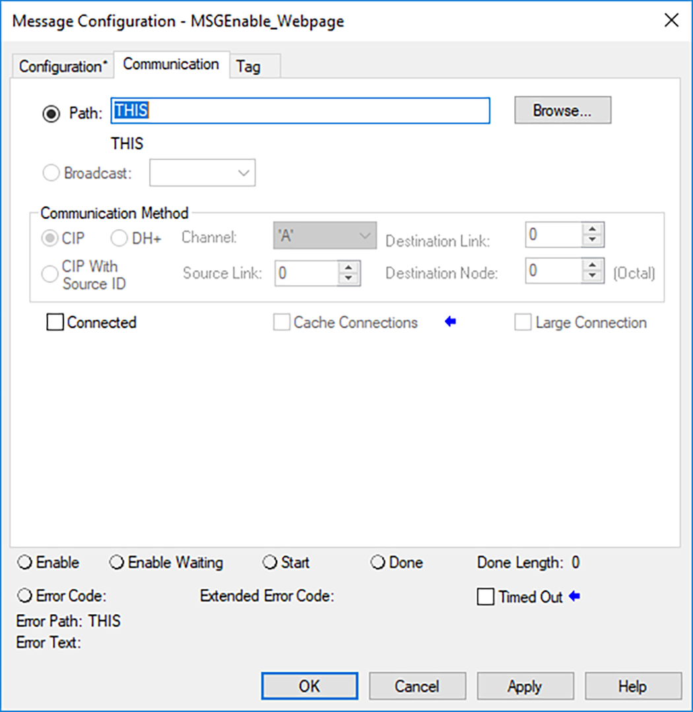
Task: Confirm settings with the OK button
Action: tap(309, 686)
